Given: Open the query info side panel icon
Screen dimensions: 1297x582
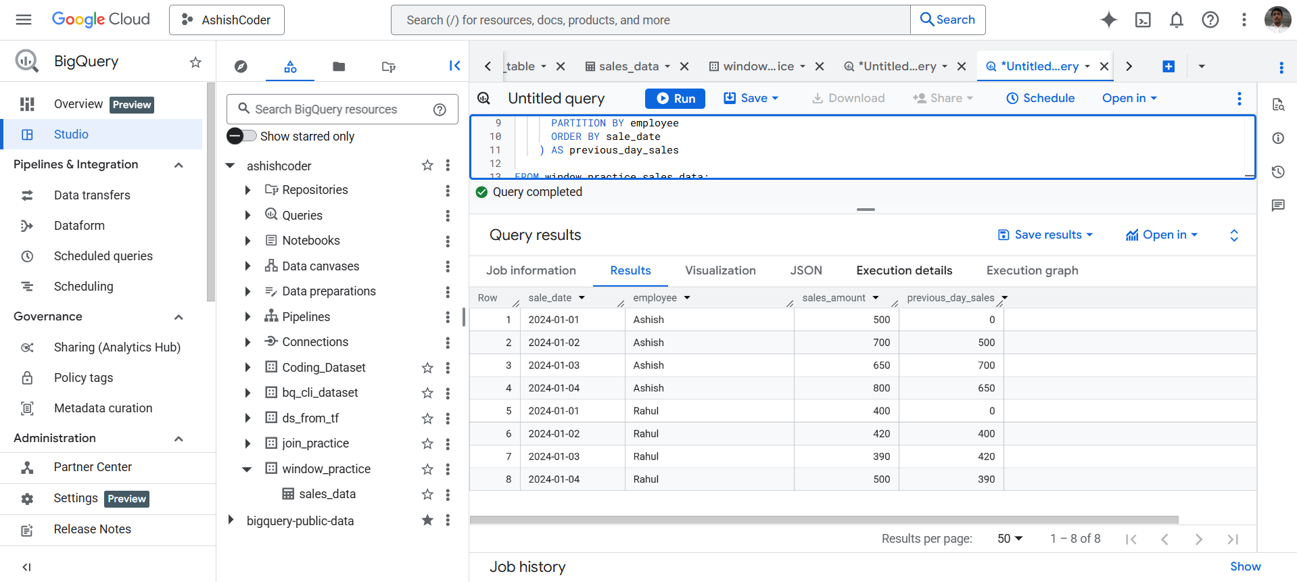Looking at the screenshot, I should click(1278, 138).
